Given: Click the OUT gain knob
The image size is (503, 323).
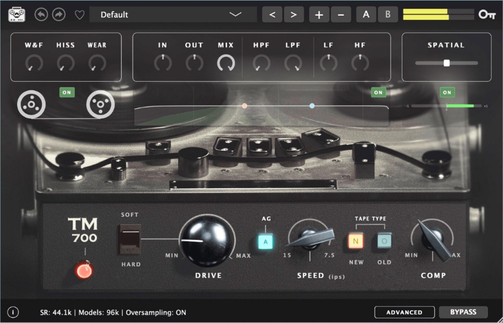Looking at the screenshot, I should pos(194,63).
